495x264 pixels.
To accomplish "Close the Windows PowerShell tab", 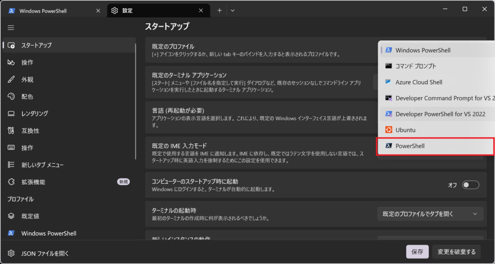I will point(98,11).
